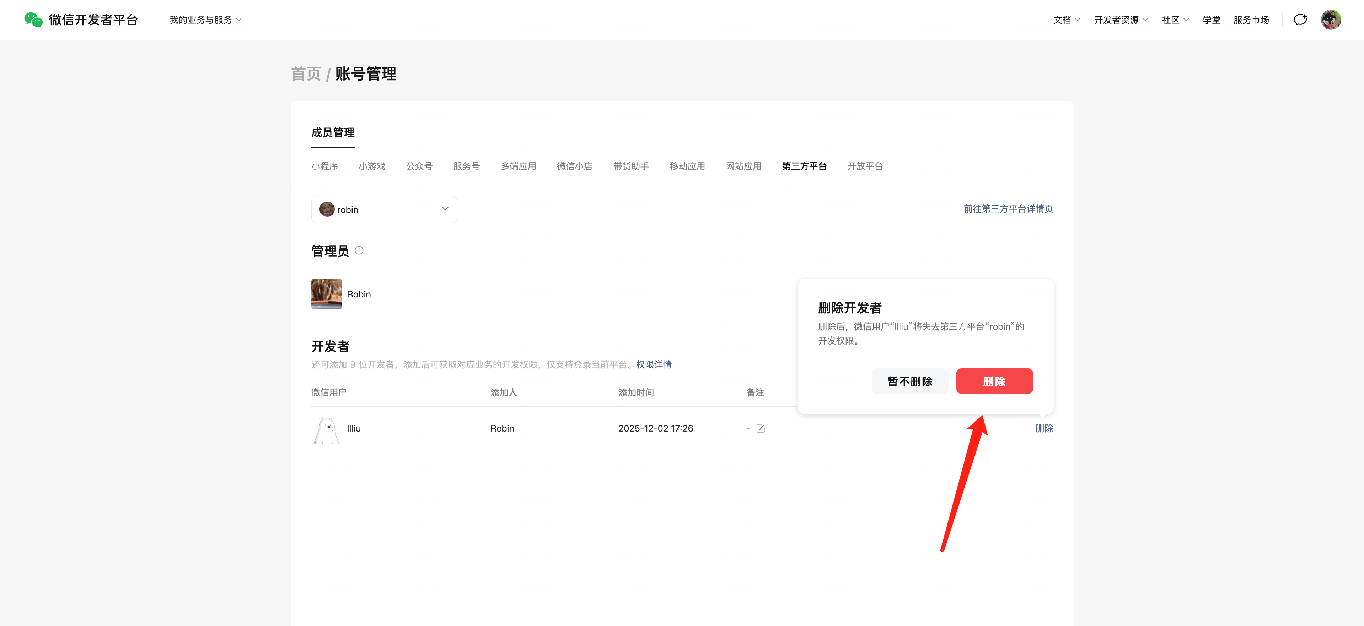Open the 文档 dropdown menu
The image size is (1364, 626).
(1066, 20)
